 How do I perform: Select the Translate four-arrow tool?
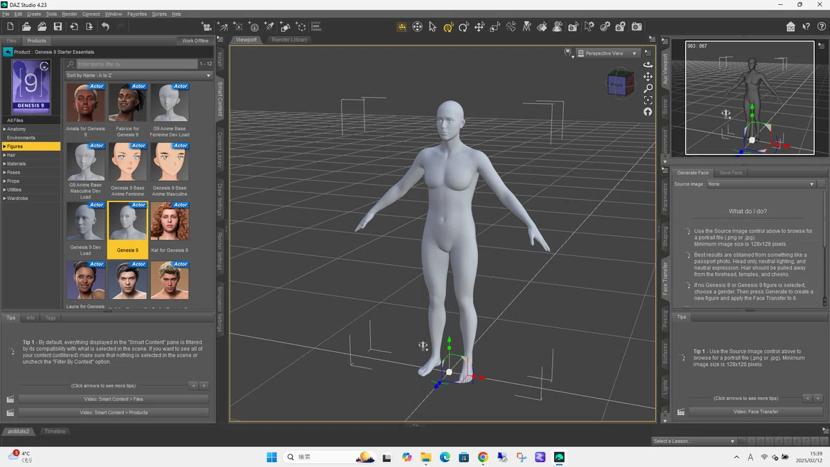[x=479, y=26]
